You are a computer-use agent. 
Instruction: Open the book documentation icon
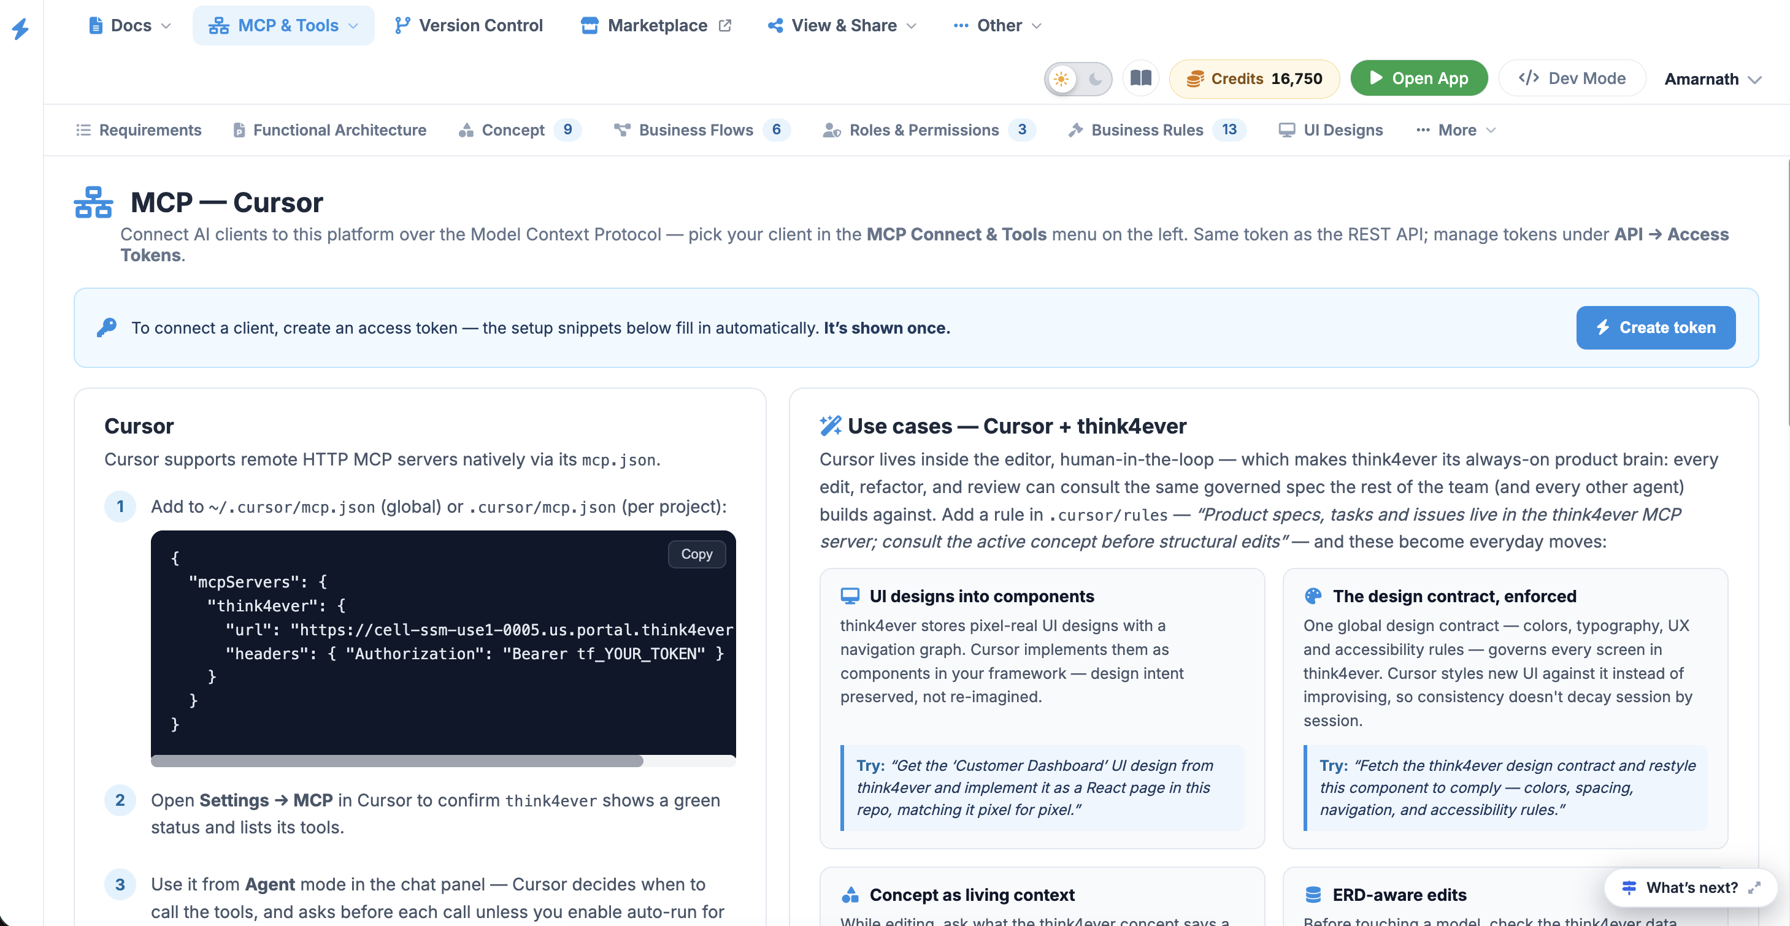pos(1140,78)
